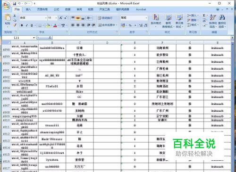The image size is (236, 172).
Task: Open the number format 常规 dropdown
Action: 146,18
